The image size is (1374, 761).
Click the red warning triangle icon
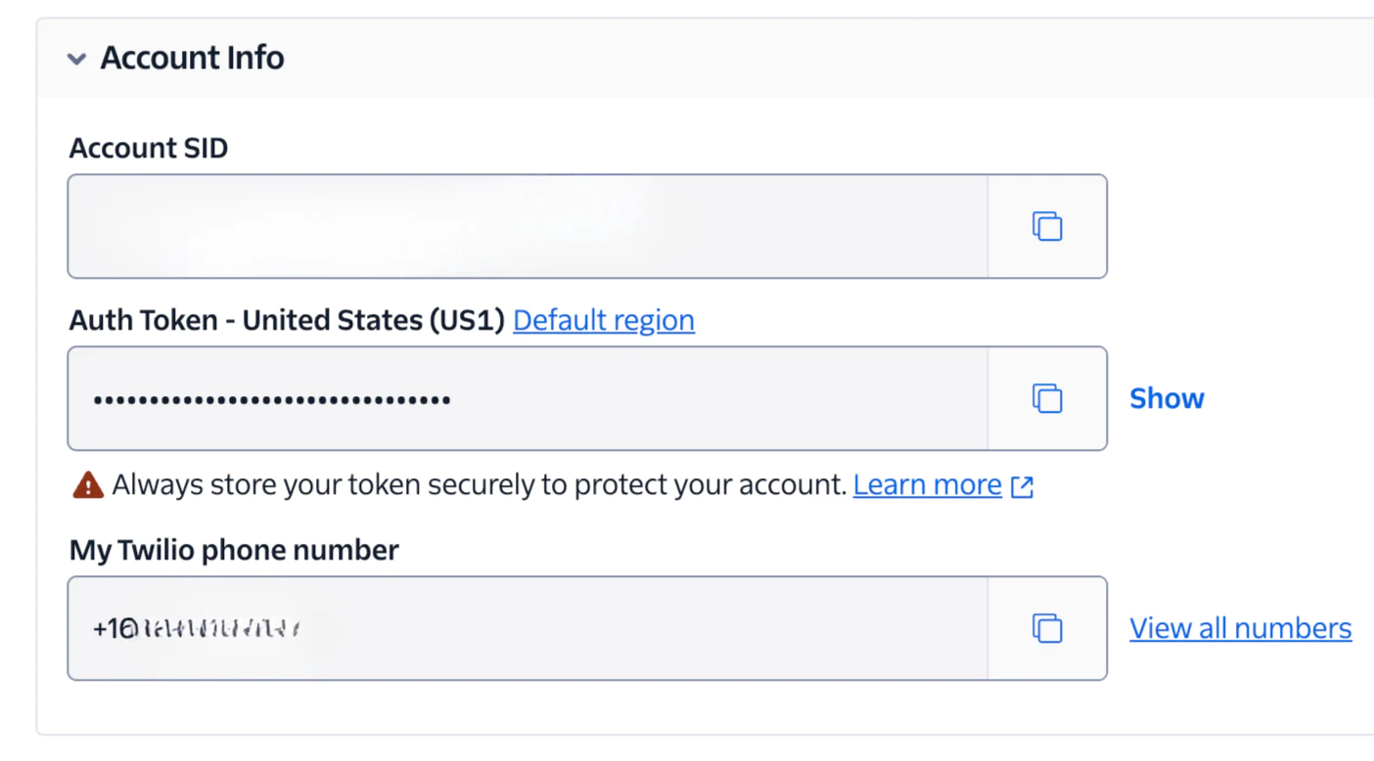pos(86,484)
